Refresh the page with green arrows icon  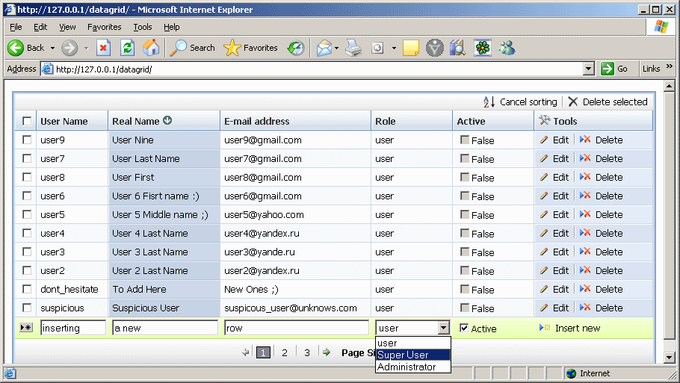(x=127, y=48)
